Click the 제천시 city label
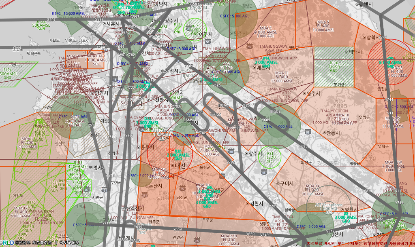Screen dimensions: 415x247 [263, 68]
